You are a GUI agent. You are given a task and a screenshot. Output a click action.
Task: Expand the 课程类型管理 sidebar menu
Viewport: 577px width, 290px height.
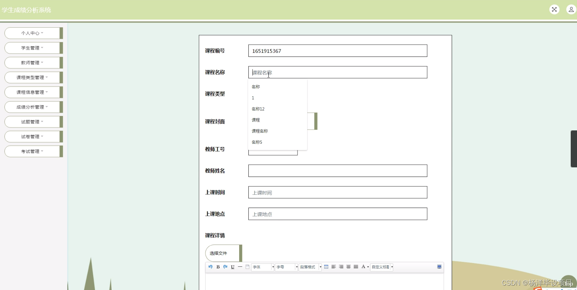[x=34, y=78]
